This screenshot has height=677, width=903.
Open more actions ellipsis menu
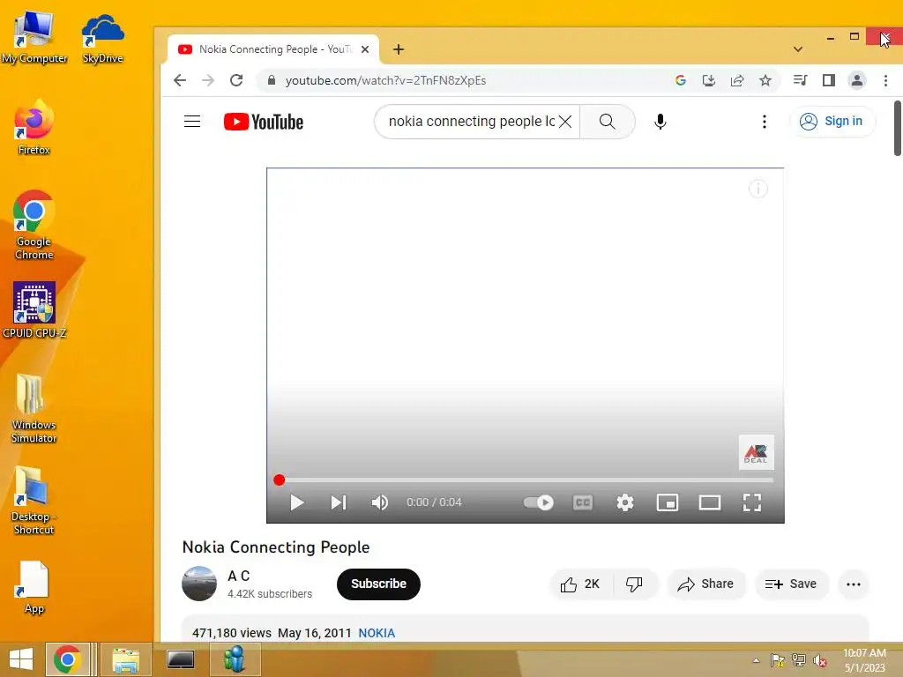pyautogui.click(x=854, y=584)
